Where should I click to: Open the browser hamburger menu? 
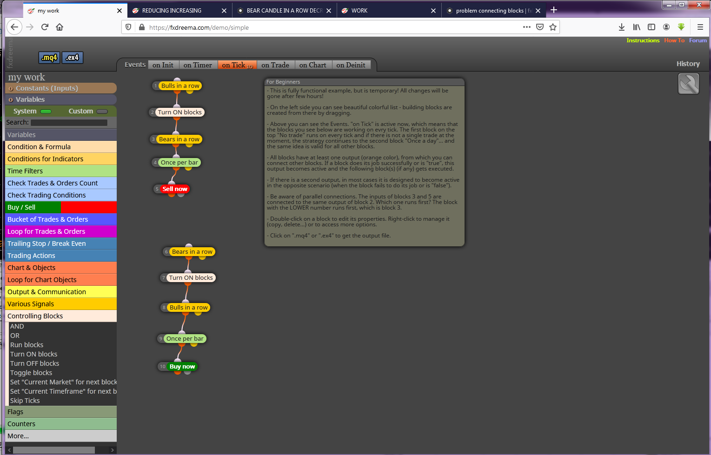tap(700, 27)
